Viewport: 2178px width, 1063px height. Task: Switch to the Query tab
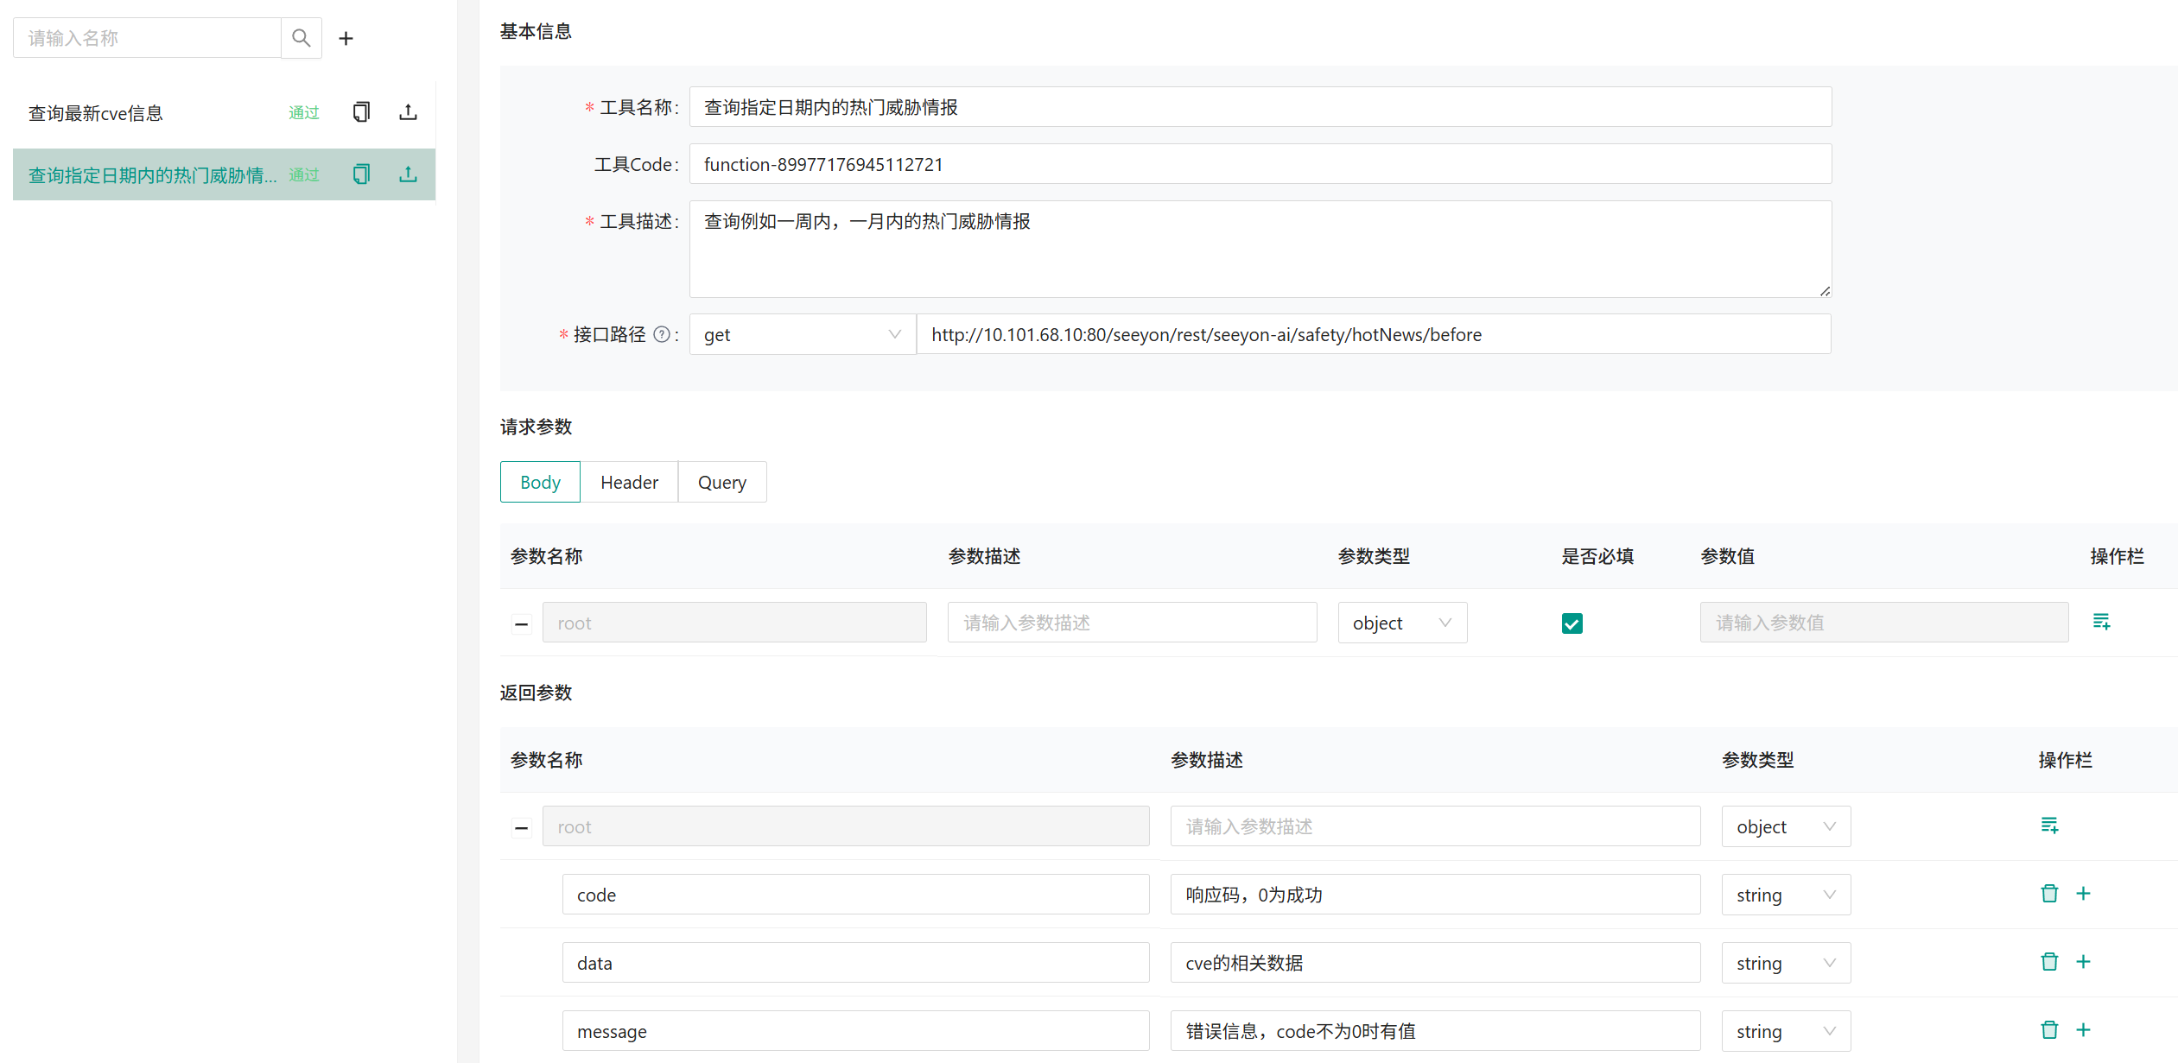[721, 482]
